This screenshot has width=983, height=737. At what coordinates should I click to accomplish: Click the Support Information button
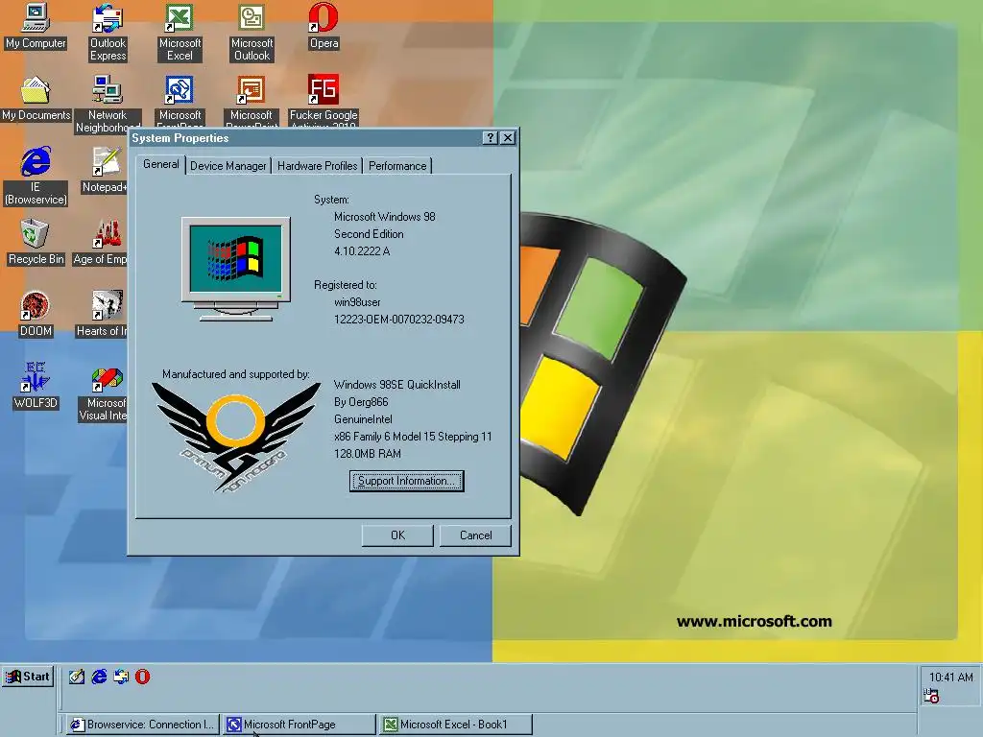(x=406, y=482)
